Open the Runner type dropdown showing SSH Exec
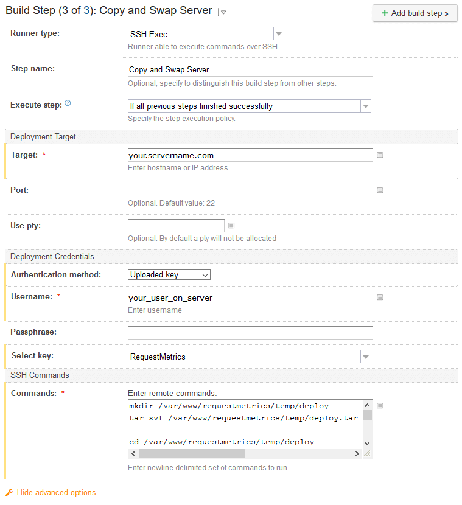The width and height of the screenshot is (462, 505). [278, 33]
